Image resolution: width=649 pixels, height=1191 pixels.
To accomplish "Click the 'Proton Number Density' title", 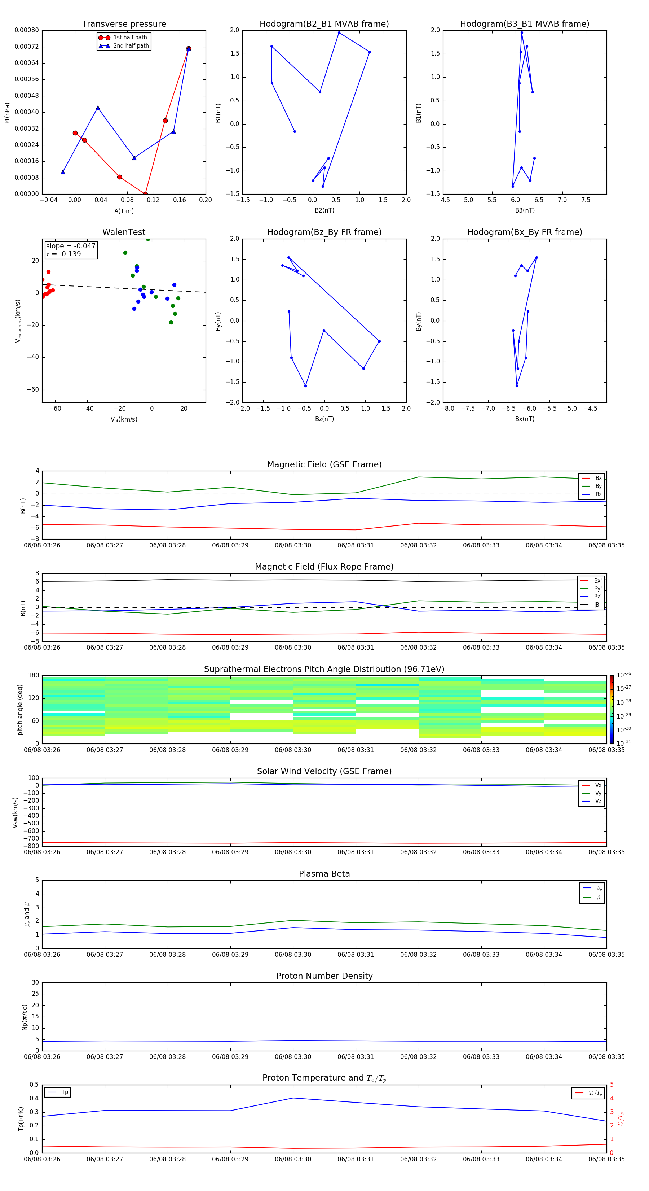I will click(324, 976).
